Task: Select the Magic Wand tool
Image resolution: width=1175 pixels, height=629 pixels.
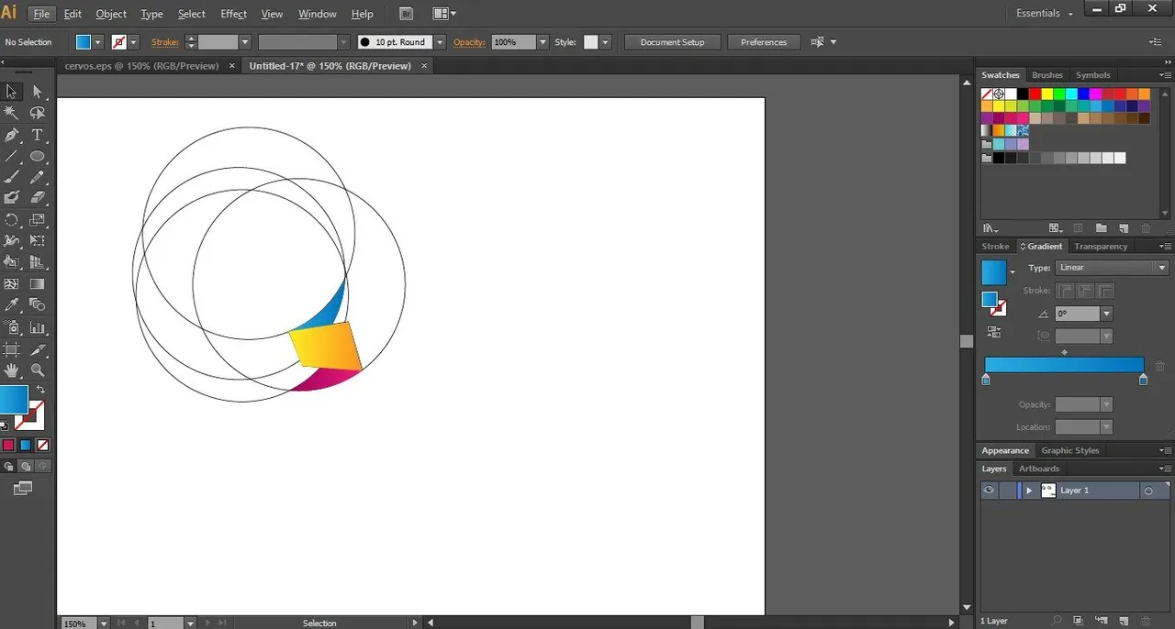Action: point(12,113)
